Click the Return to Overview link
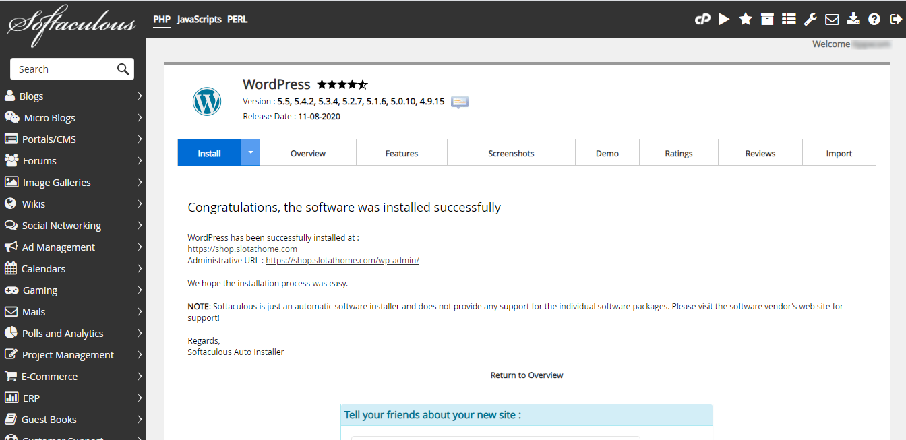 (526, 375)
